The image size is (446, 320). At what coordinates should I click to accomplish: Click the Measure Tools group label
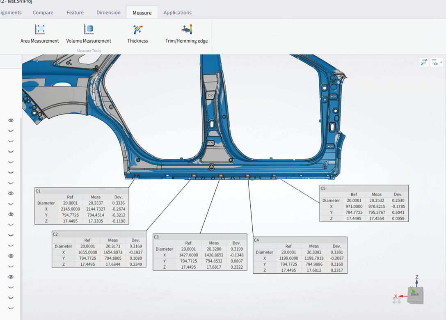pyautogui.click(x=89, y=50)
